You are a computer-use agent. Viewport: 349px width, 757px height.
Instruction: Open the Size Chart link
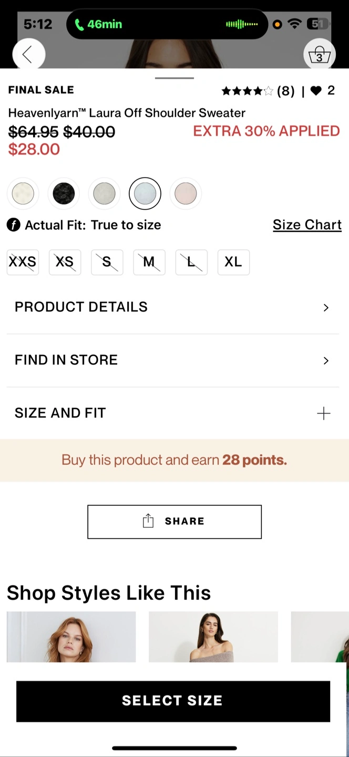[x=307, y=225]
